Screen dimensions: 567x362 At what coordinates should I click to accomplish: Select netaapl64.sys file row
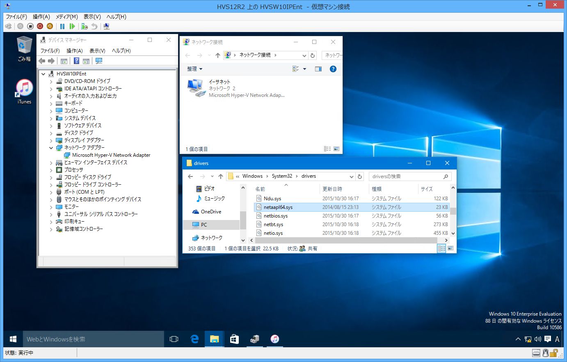pos(352,207)
